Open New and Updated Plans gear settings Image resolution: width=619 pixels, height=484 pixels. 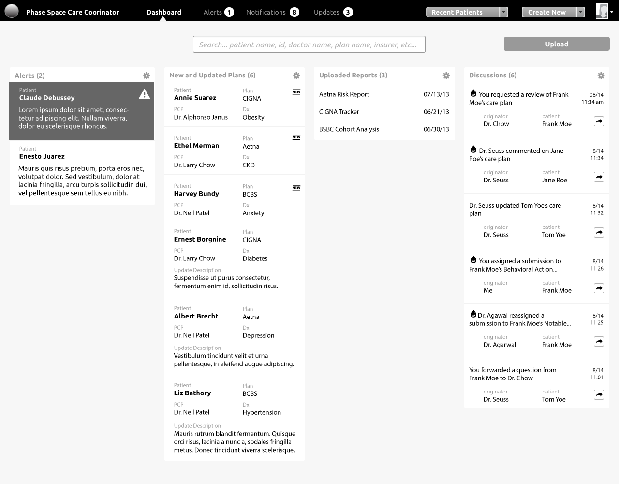[x=296, y=76]
